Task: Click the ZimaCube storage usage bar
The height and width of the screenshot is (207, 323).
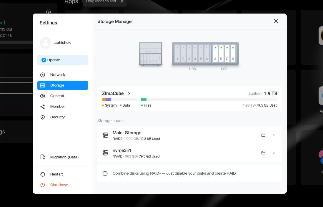Action: (x=190, y=99)
